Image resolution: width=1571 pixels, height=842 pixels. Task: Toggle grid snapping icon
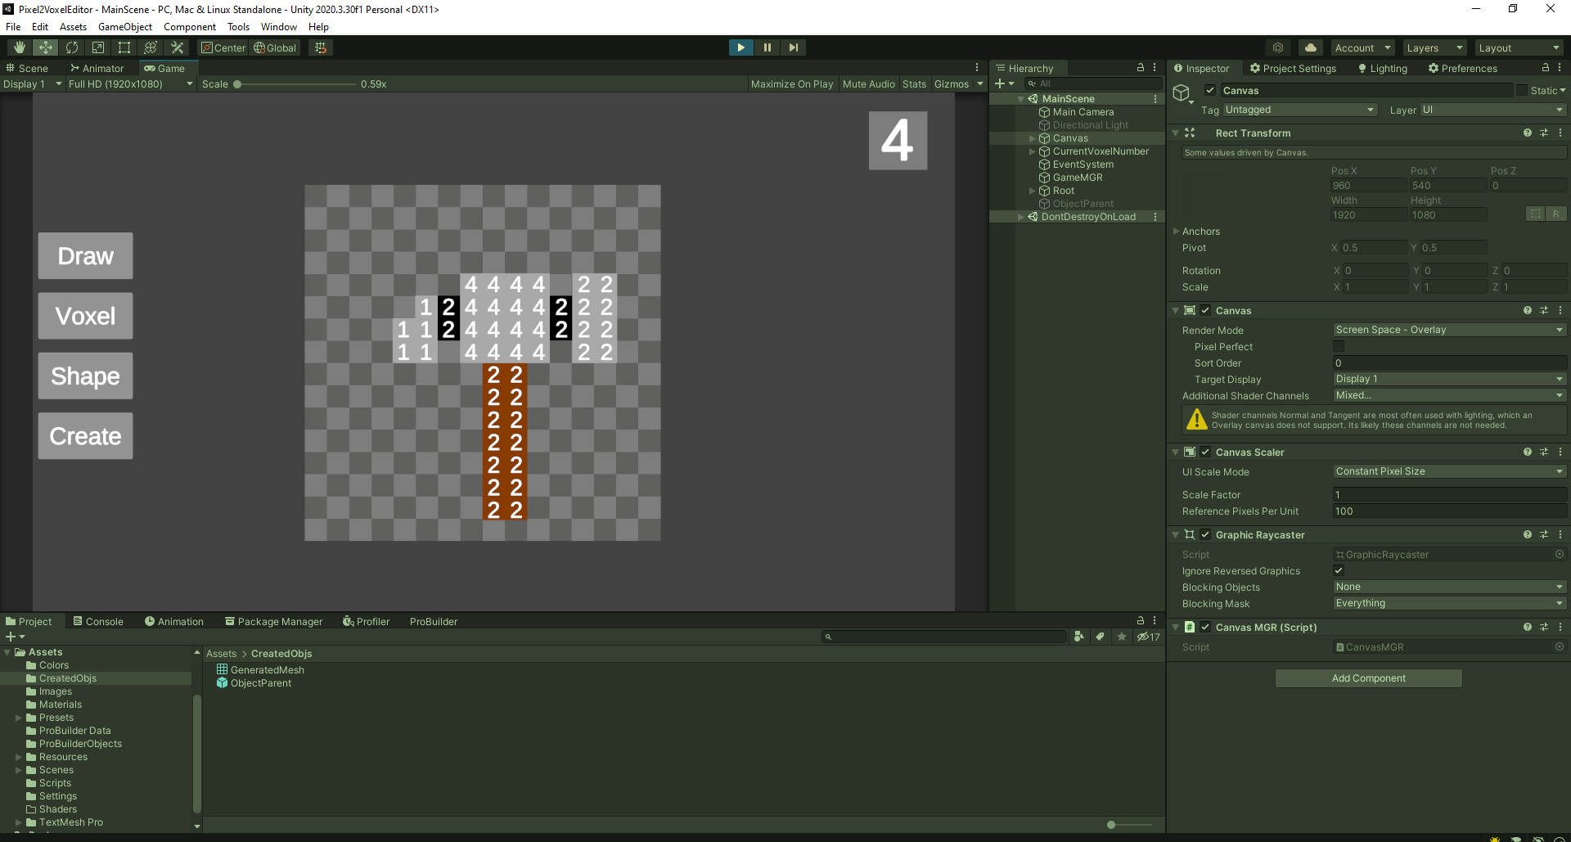(x=321, y=47)
